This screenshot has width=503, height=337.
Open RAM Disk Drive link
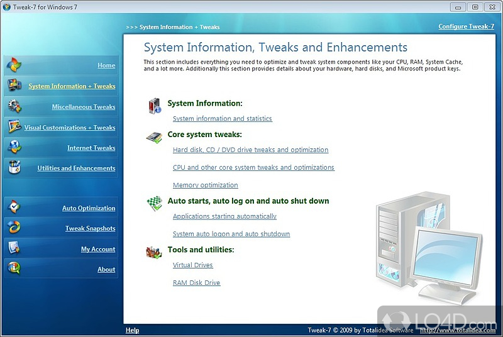click(196, 282)
